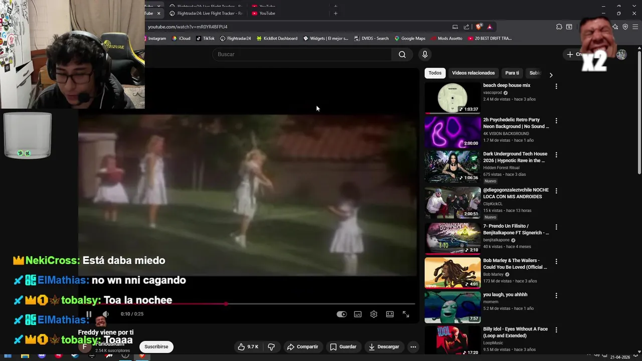Toggle the autoplay switch
642x361 pixels.
point(342,314)
